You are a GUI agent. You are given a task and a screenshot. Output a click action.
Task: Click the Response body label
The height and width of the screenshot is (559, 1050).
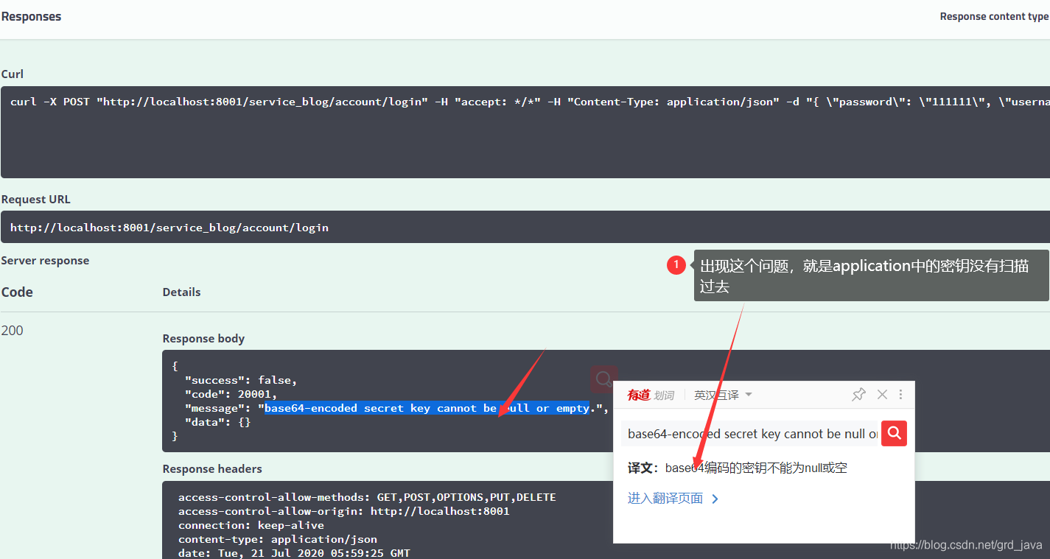[x=203, y=339]
